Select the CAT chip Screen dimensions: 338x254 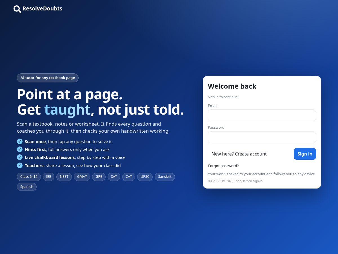coord(129,177)
